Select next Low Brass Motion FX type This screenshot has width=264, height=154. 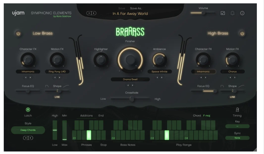click(59, 77)
